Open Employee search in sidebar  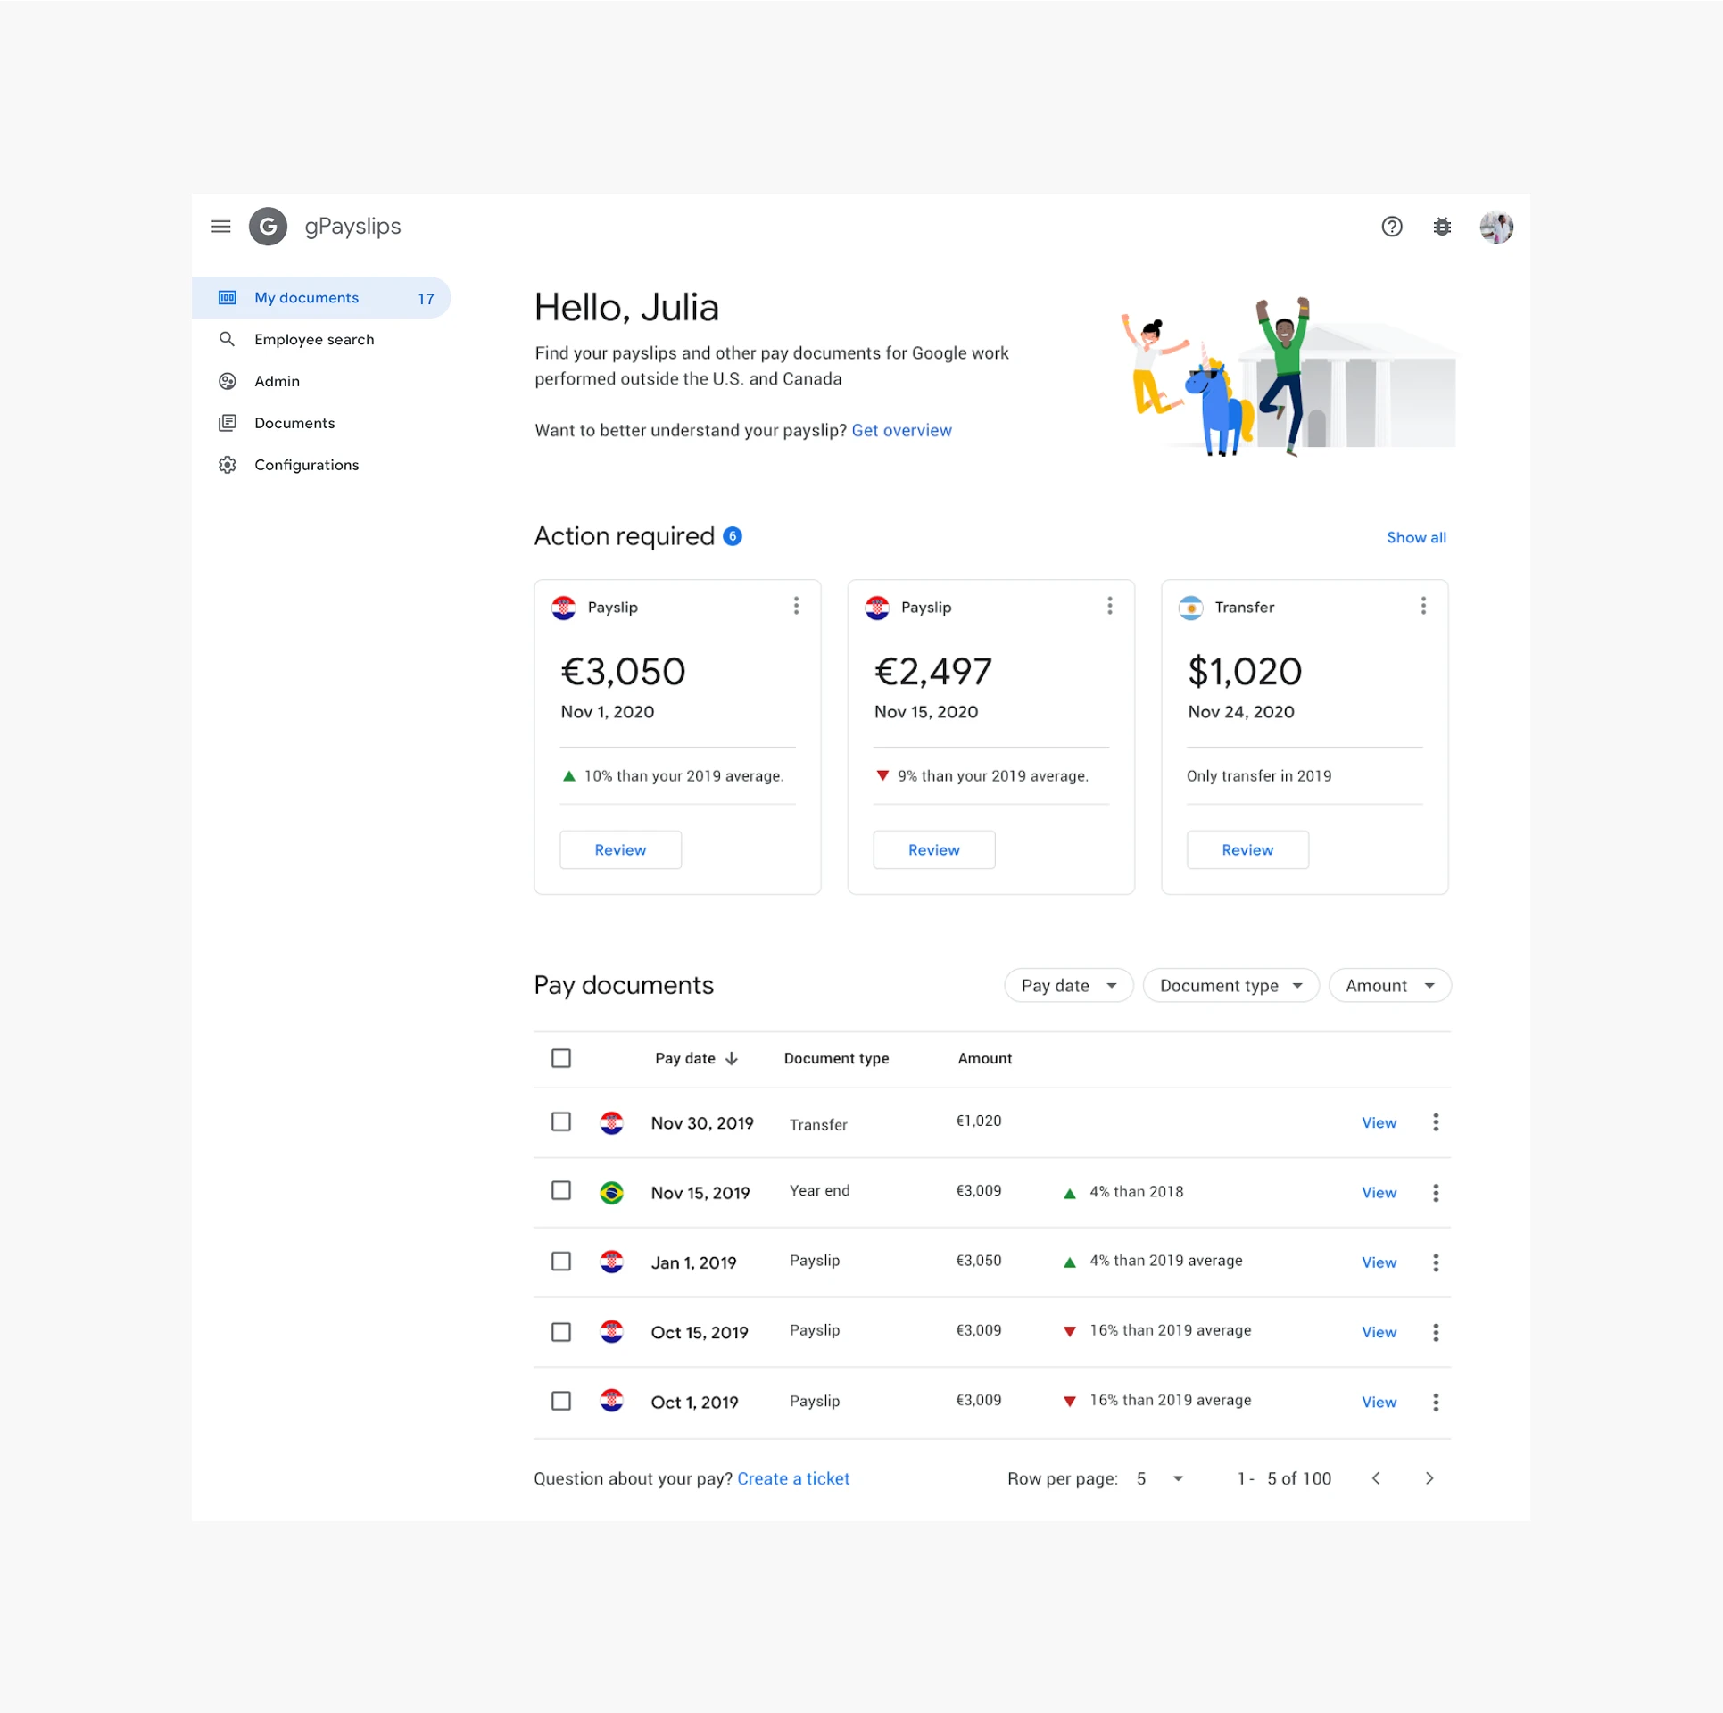313,340
